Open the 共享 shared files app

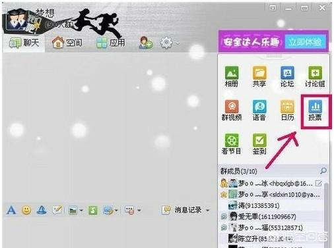259,76
